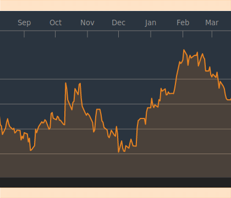Click the highest chart peak in early February

point(184,50)
